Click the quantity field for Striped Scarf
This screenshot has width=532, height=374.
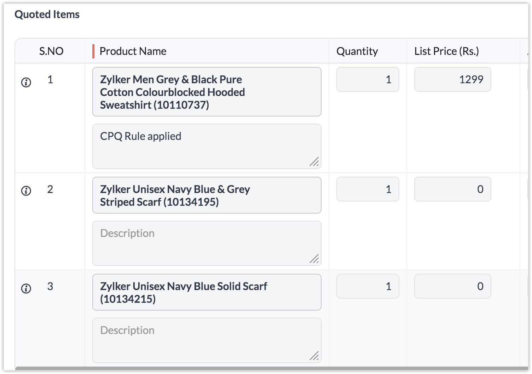[x=368, y=189]
